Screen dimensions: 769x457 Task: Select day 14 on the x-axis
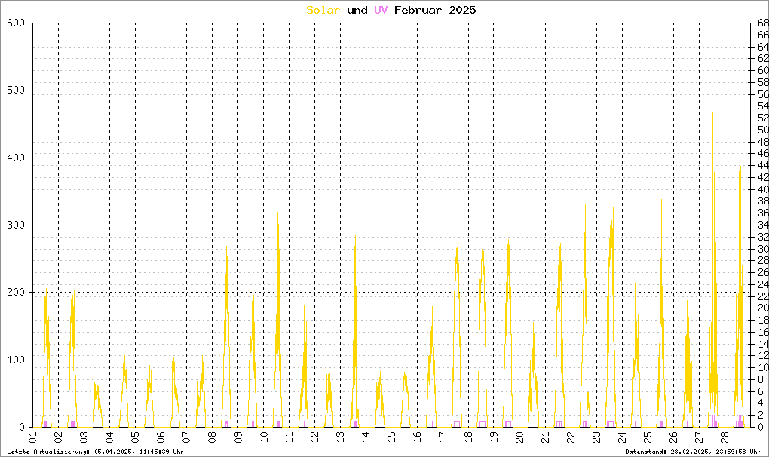(366, 437)
